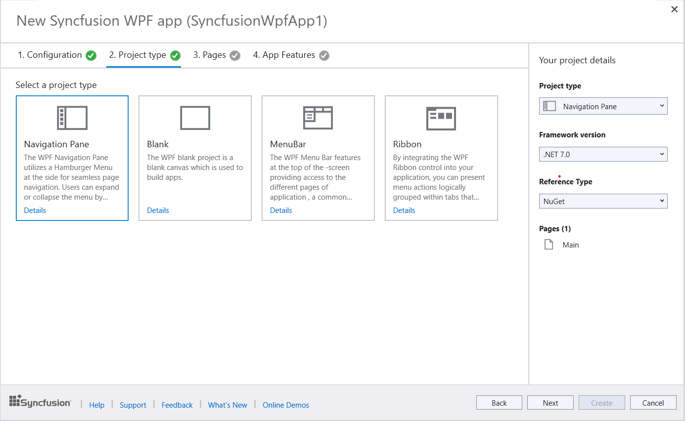Open Details link under Navigation Pane
This screenshot has width=685, height=421.
[x=35, y=210]
